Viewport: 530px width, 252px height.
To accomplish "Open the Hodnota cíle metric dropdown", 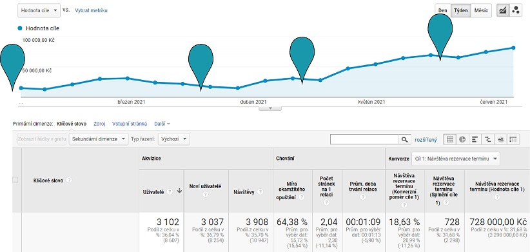I will coord(39,10).
